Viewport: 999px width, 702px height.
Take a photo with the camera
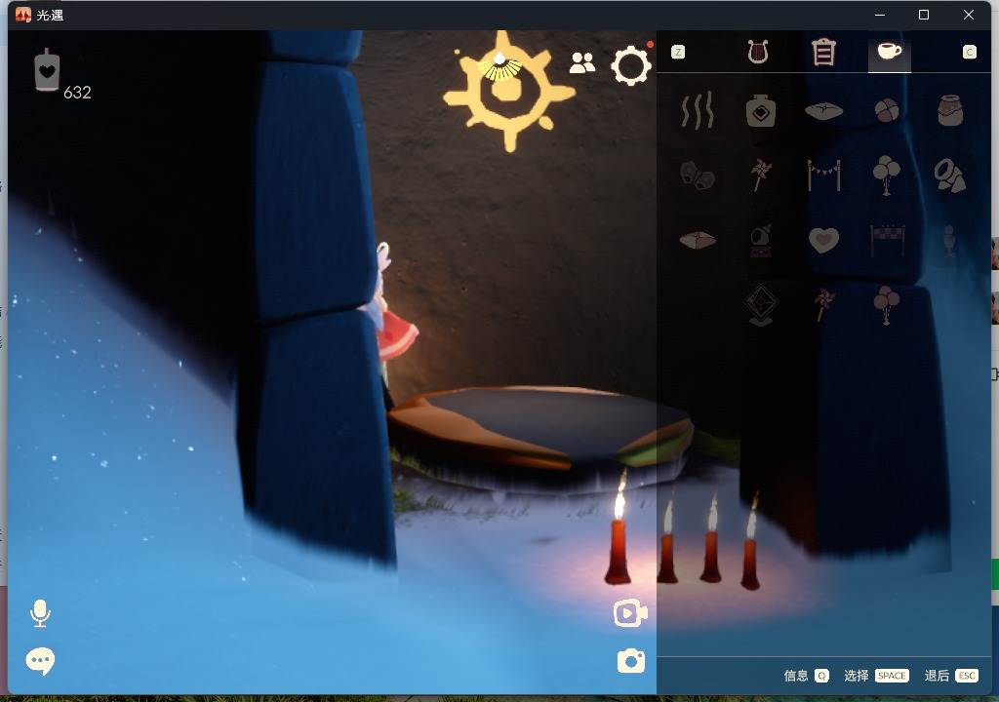click(631, 661)
